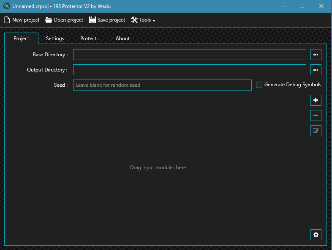The width and height of the screenshot is (332, 250).
Task: Maximize the 198 Protector window
Action: tap(302, 6)
